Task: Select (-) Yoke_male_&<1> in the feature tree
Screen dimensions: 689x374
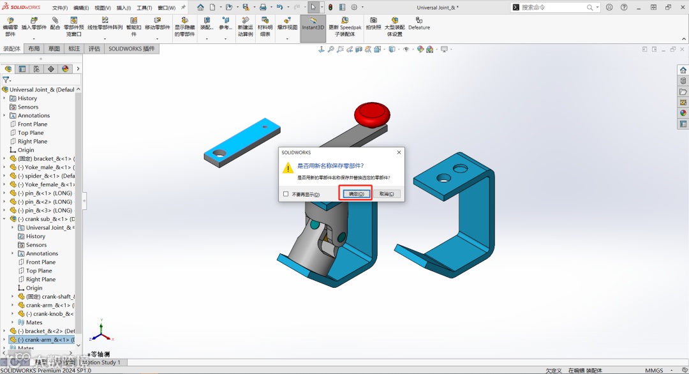Action: (x=41, y=167)
